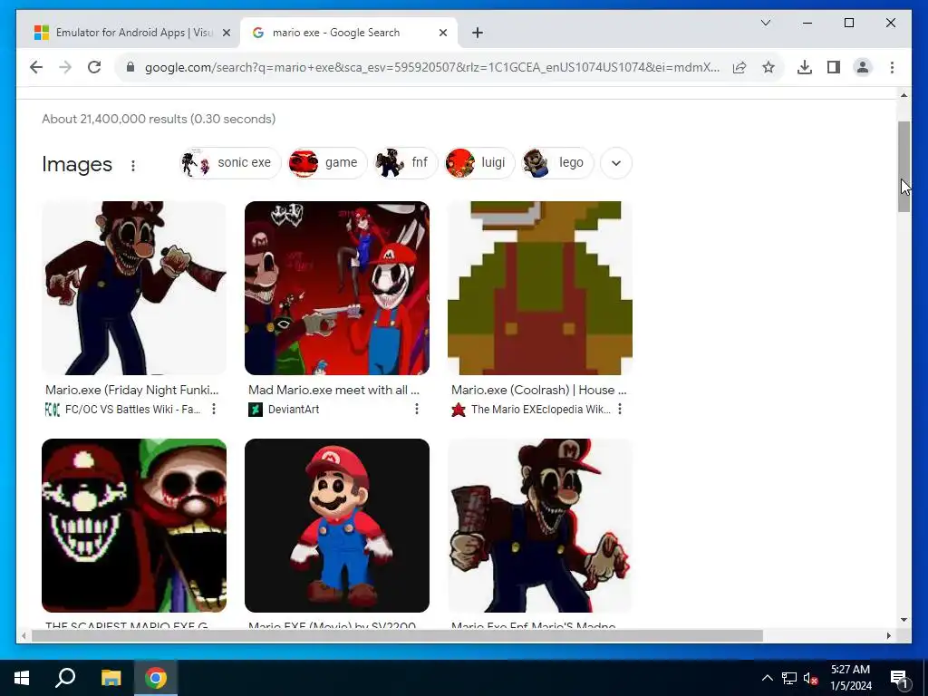The image size is (928, 696).
Task: Filter images by luigi chip
Action: pyautogui.click(x=479, y=163)
